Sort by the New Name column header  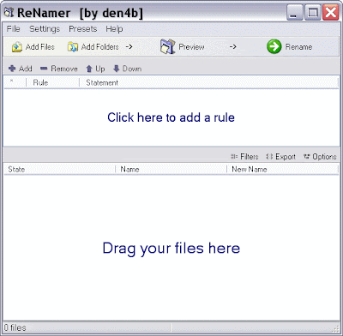click(282, 169)
